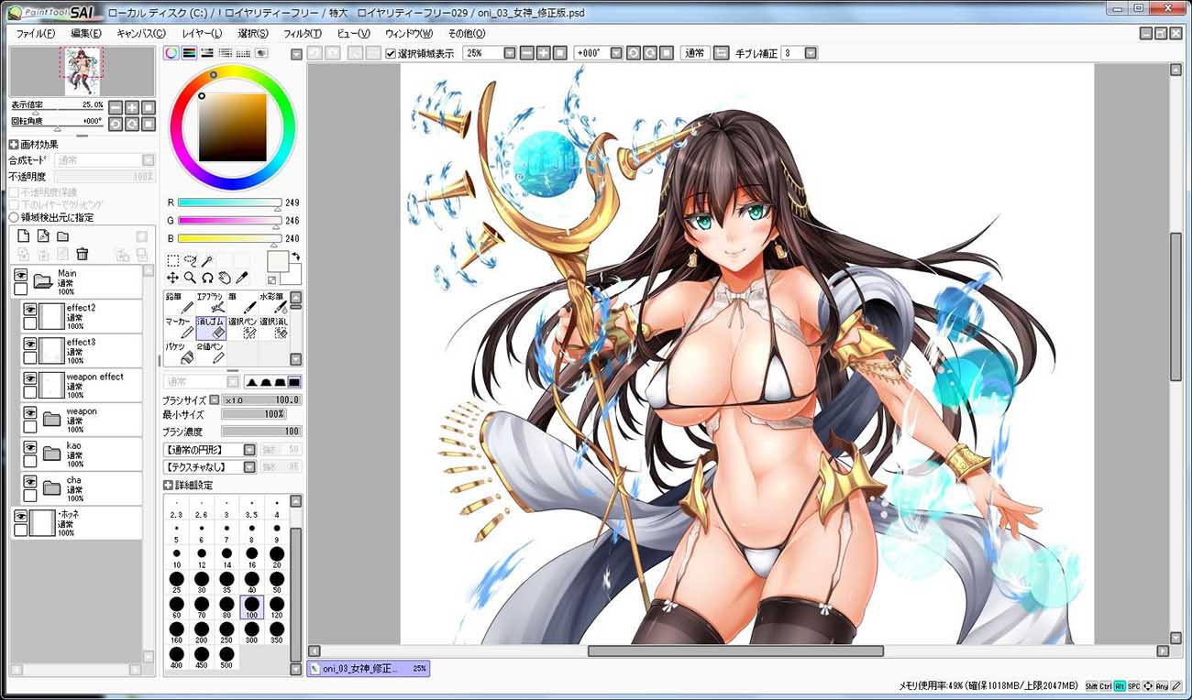Click the navigator canvas thumbnail preview
The image size is (1192, 700).
tap(83, 71)
